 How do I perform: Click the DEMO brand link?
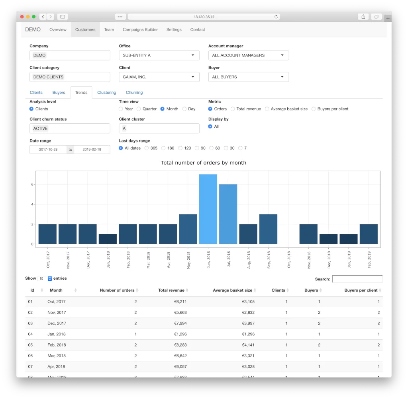(33, 29)
